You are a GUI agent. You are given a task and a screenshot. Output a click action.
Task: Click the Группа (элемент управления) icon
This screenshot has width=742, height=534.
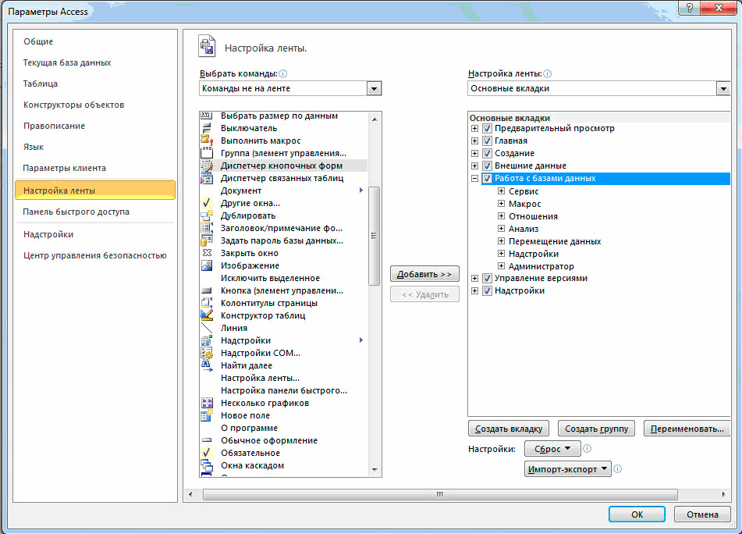pyautogui.click(x=206, y=153)
